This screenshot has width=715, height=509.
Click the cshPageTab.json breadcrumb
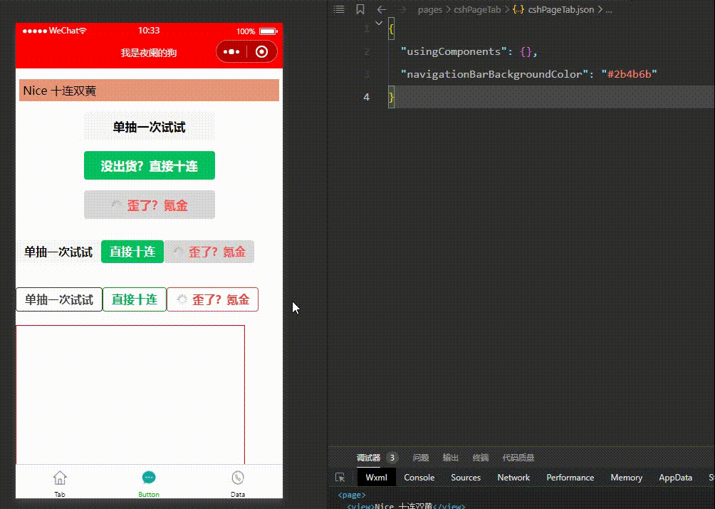tap(561, 9)
